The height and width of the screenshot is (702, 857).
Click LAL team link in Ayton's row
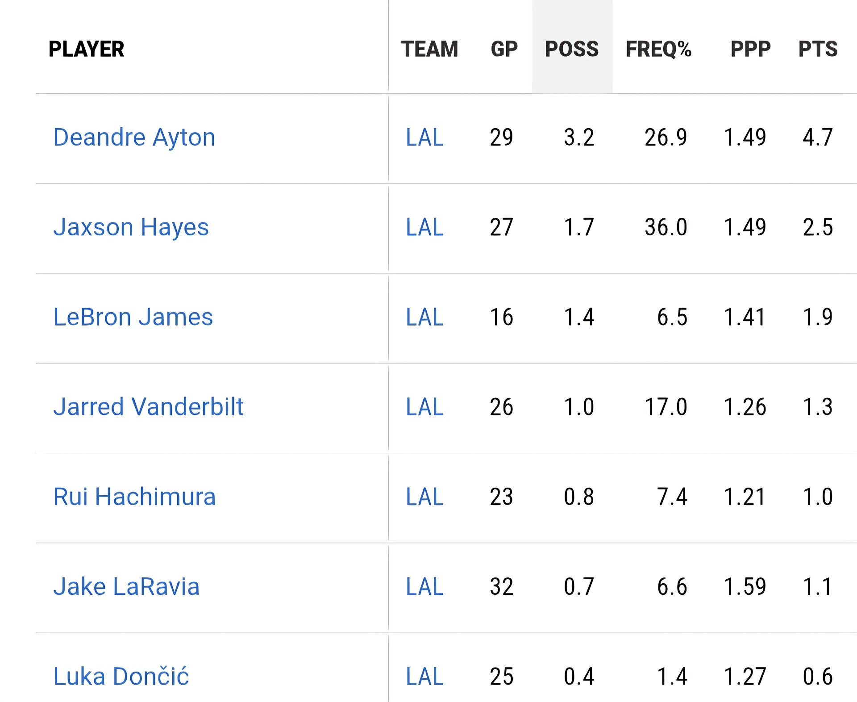pyautogui.click(x=424, y=137)
